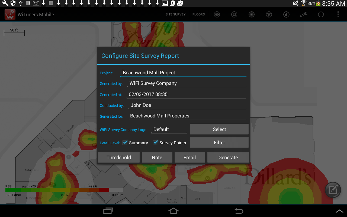Screen dimensions: 347x217
Task: Open the wrench settings icon
Action: [x=304, y=14]
